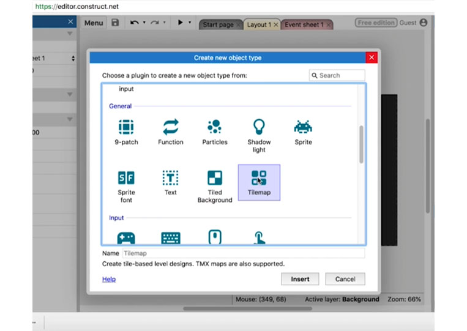Click the Free edition badge
The width and height of the screenshot is (467, 331).
tap(376, 23)
